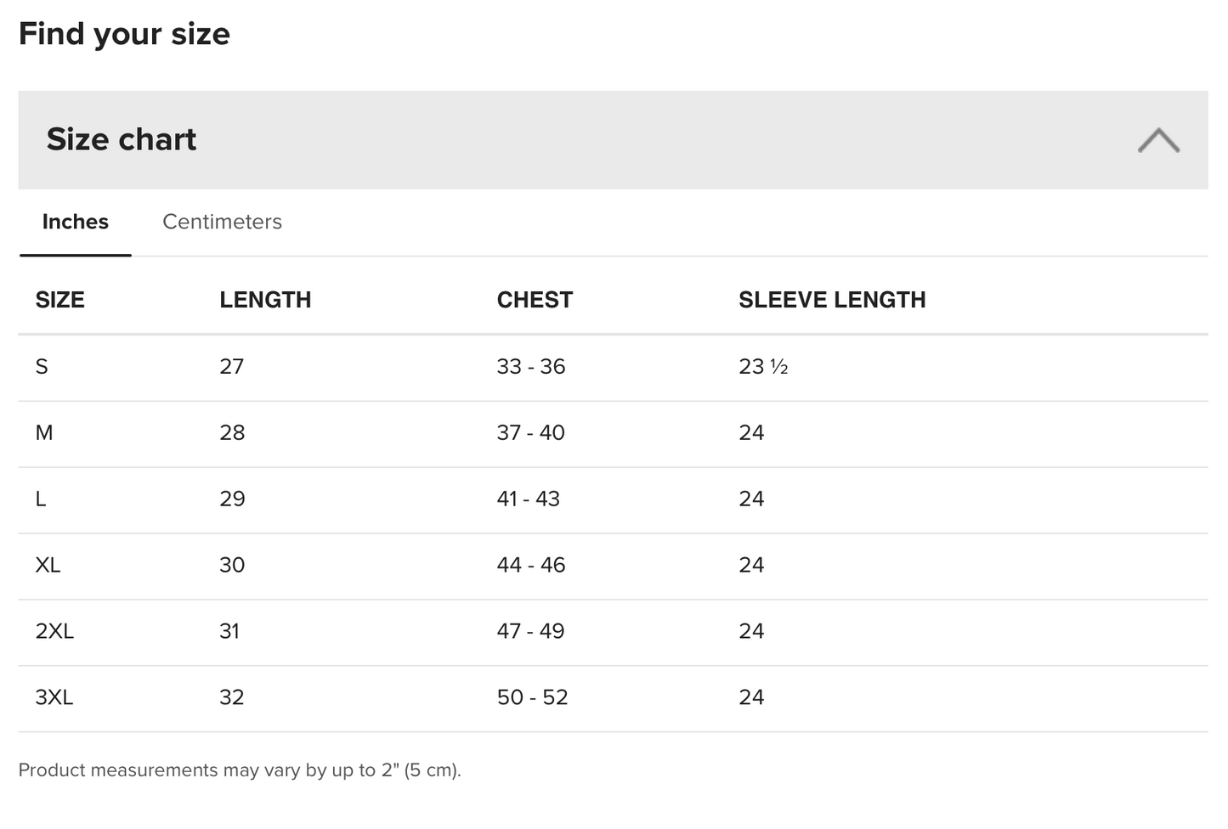Select the Inches tab
This screenshot has height=829, width=1228.
click(76, 222)
